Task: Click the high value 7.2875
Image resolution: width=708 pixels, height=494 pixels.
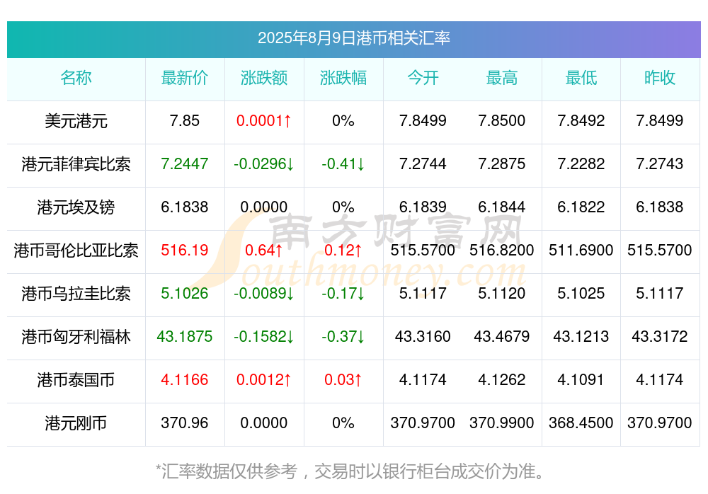Action: point(502,163)
